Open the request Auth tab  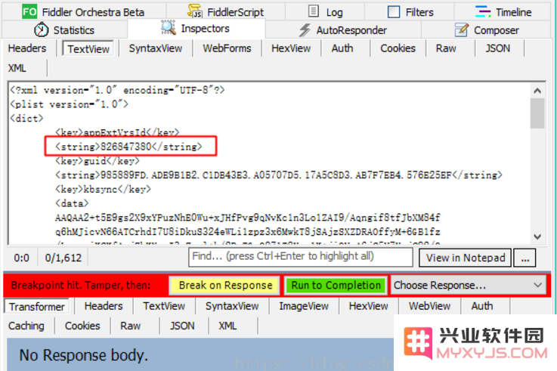tap(342, 48)
